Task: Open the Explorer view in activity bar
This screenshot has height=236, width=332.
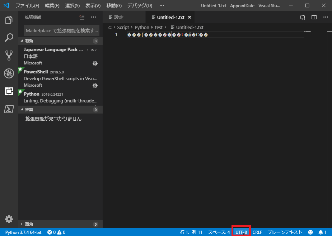Action: tap(9, 20)
